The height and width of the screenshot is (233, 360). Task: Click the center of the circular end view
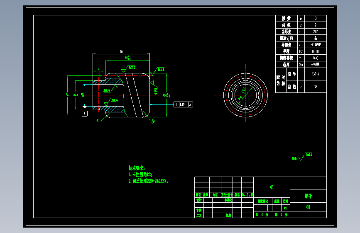pyautogui.click(x=246, y=95)
